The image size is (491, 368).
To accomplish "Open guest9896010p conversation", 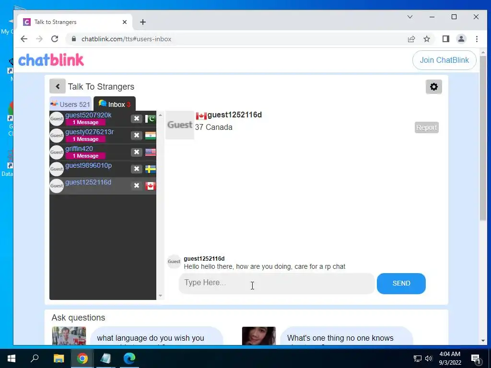I will tap(103, 169).
